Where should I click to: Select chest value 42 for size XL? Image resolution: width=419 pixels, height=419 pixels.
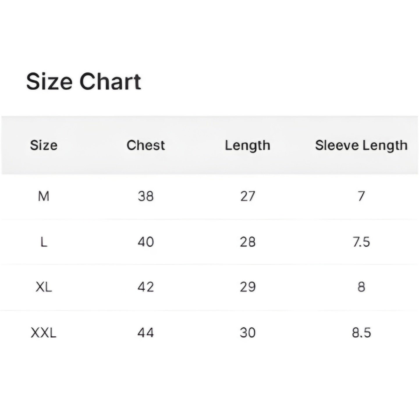click(x=145, y=287)
